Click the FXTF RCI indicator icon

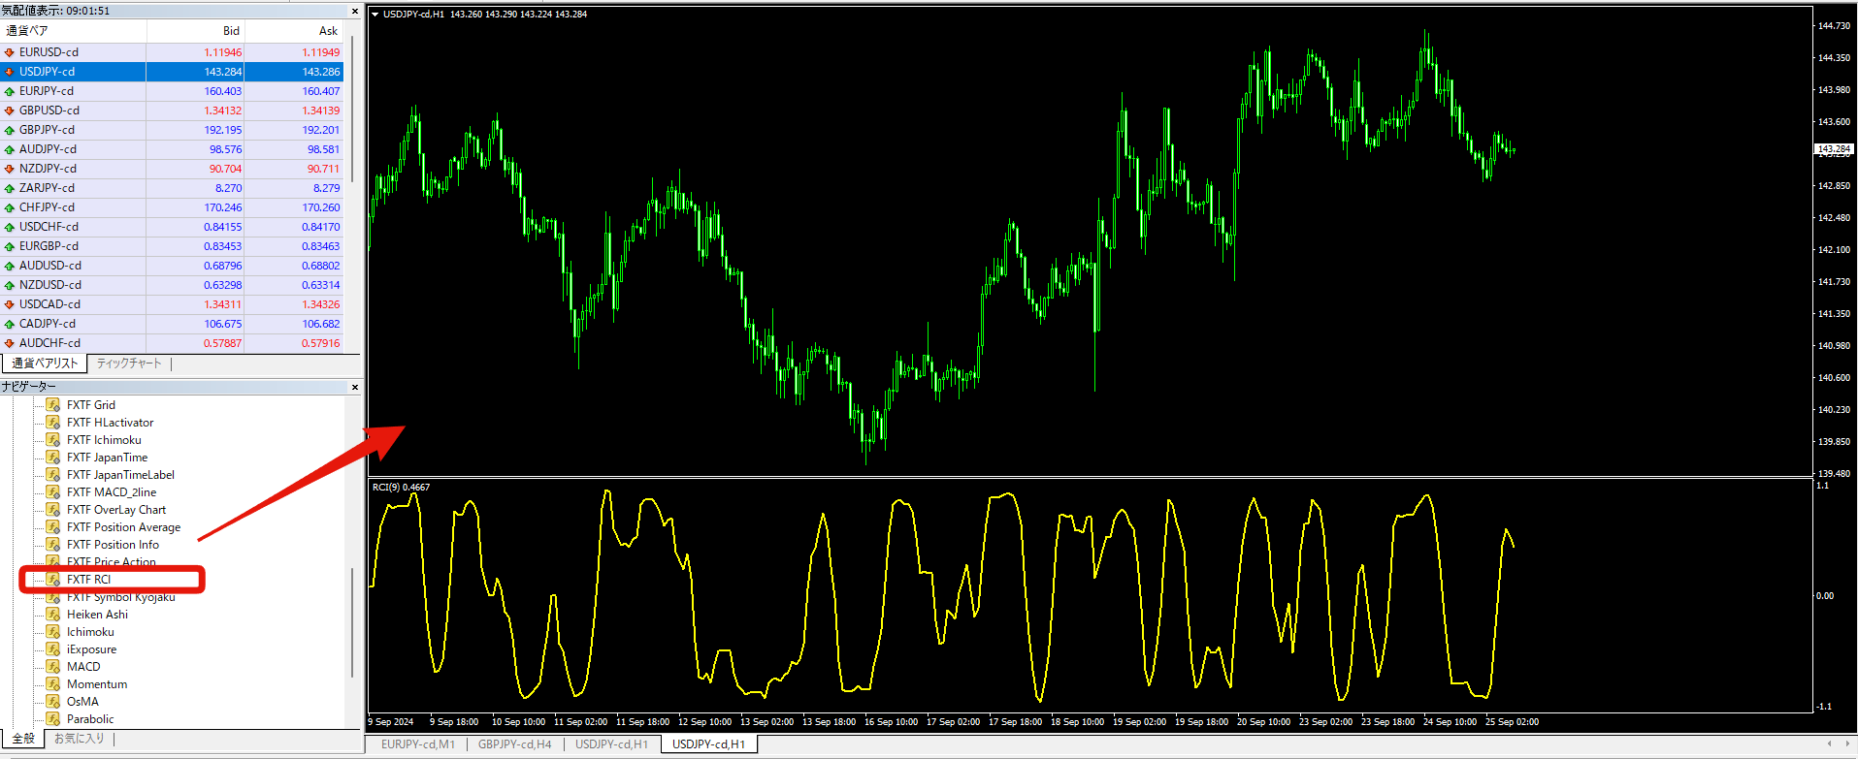(x=53, y=580)
